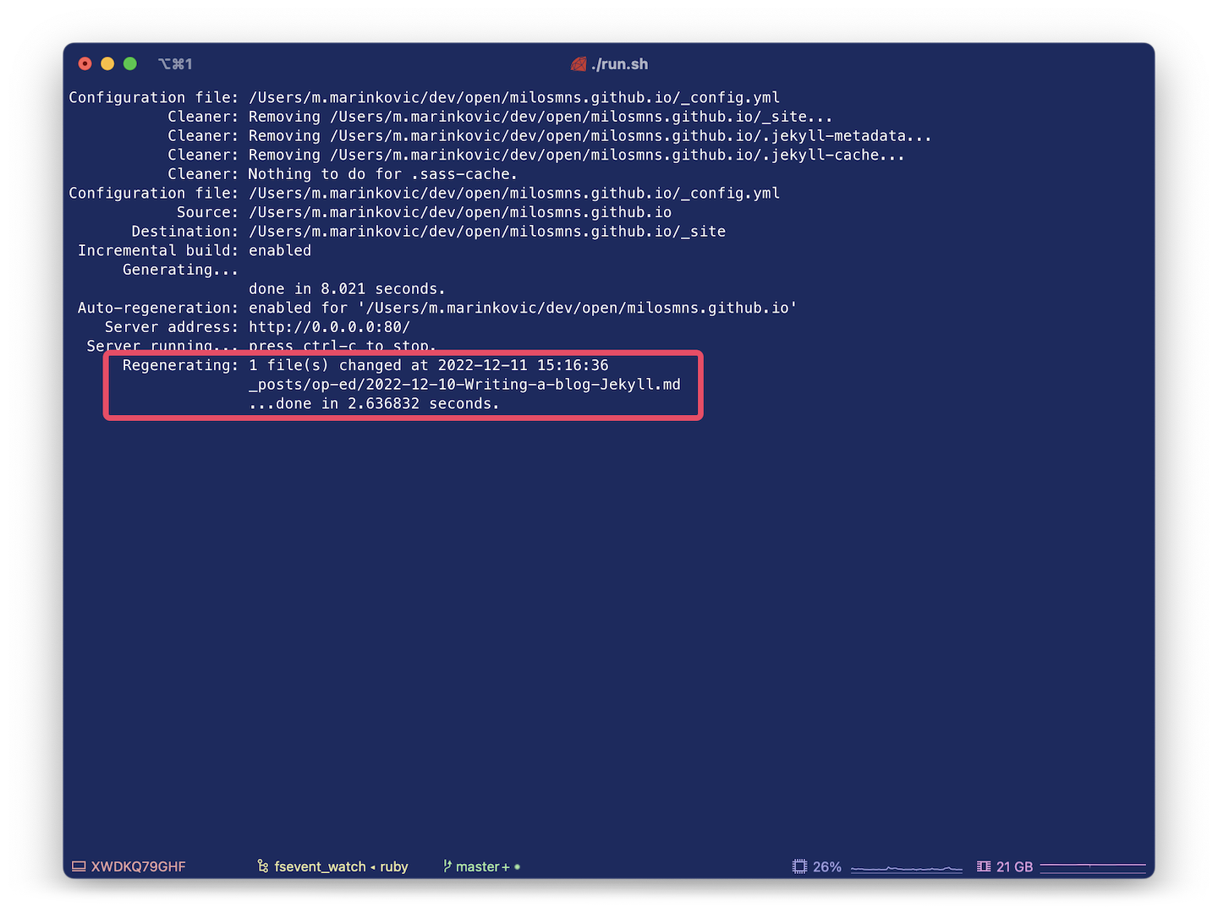1218x907 pixels.
Task: Click the git dirty status dot after master+
Action: click(x=518, y=866)
